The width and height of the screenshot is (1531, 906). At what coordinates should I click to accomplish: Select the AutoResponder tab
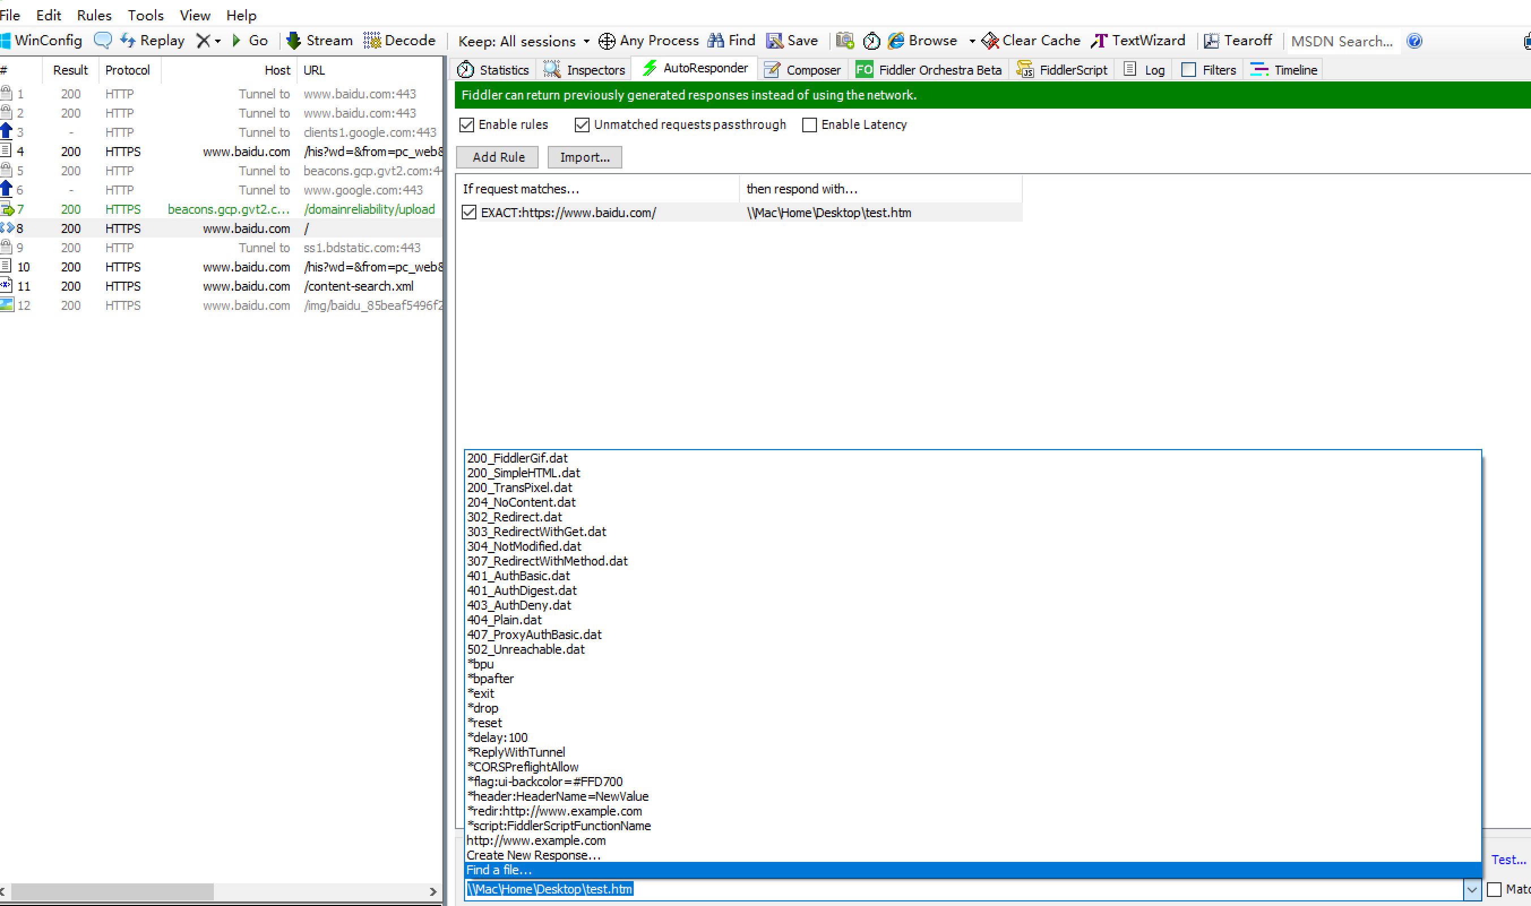[x=695, y=68]
